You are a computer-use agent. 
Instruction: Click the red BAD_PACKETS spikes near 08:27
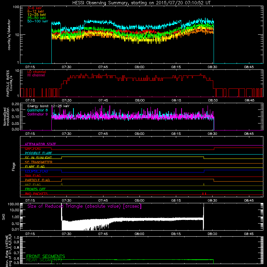[204, 194]
